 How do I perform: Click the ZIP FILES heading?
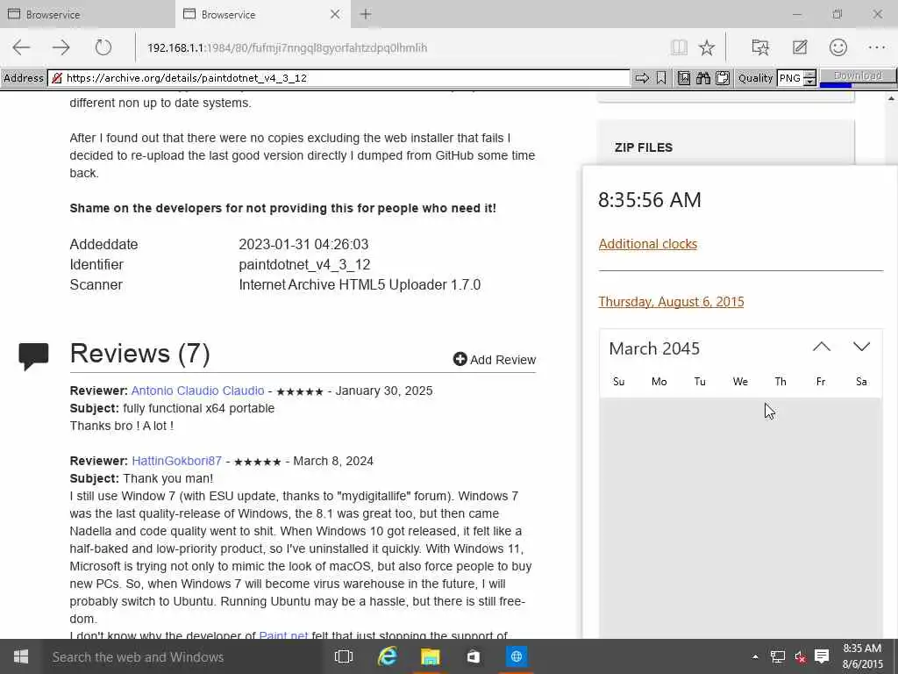tap(643, 147)
